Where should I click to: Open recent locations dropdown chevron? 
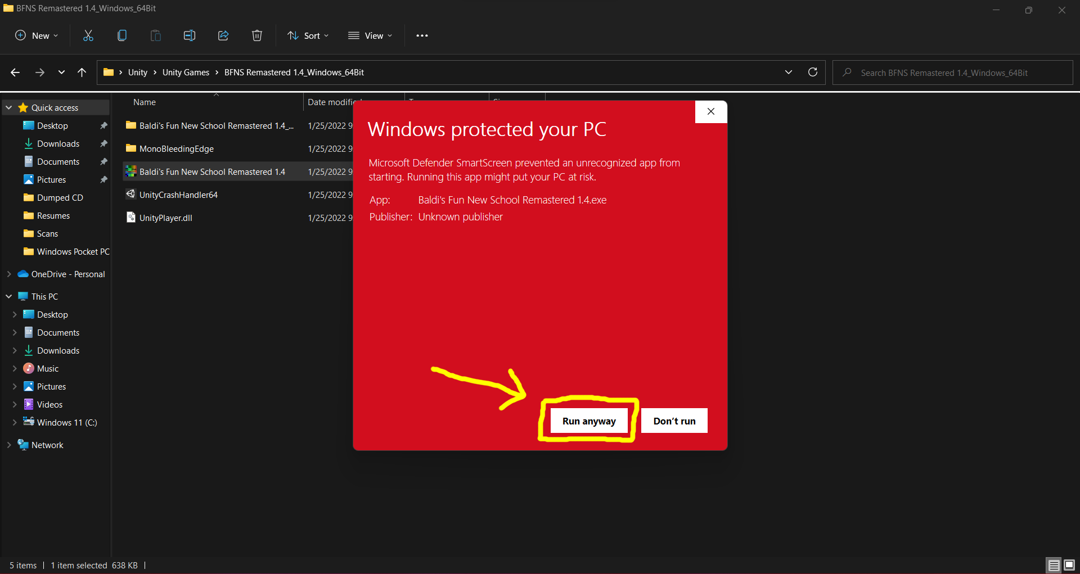(61, 73)
